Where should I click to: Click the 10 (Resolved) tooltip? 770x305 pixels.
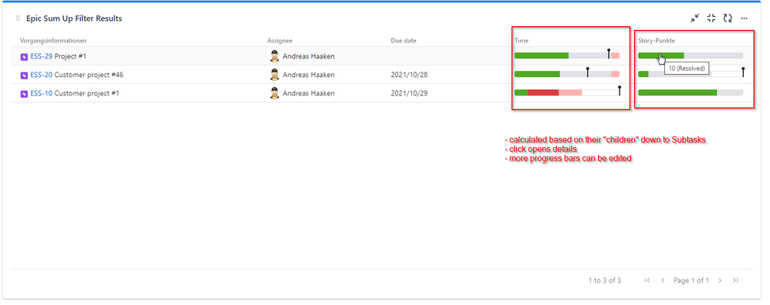[x=687, y=69]
